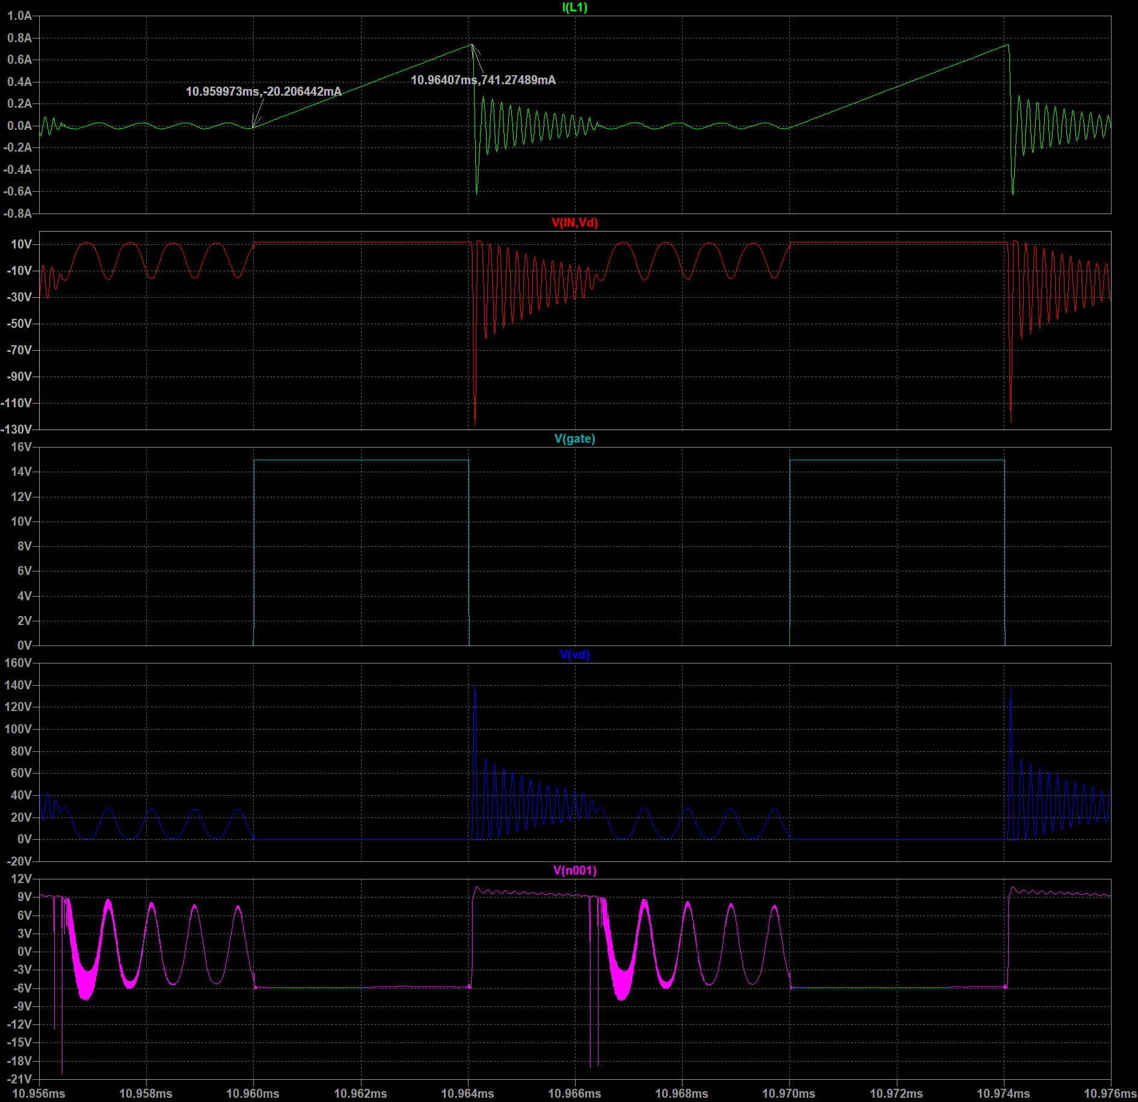The image size is (1138, 1102).
Task: Click the 10.956ms time axis label
Action: coord(38,1093)
